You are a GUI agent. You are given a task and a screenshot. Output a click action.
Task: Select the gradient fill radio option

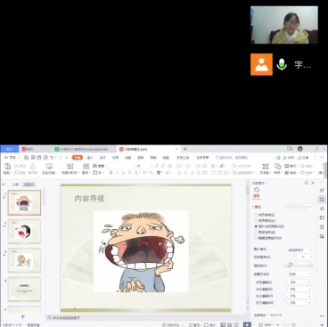256,220
